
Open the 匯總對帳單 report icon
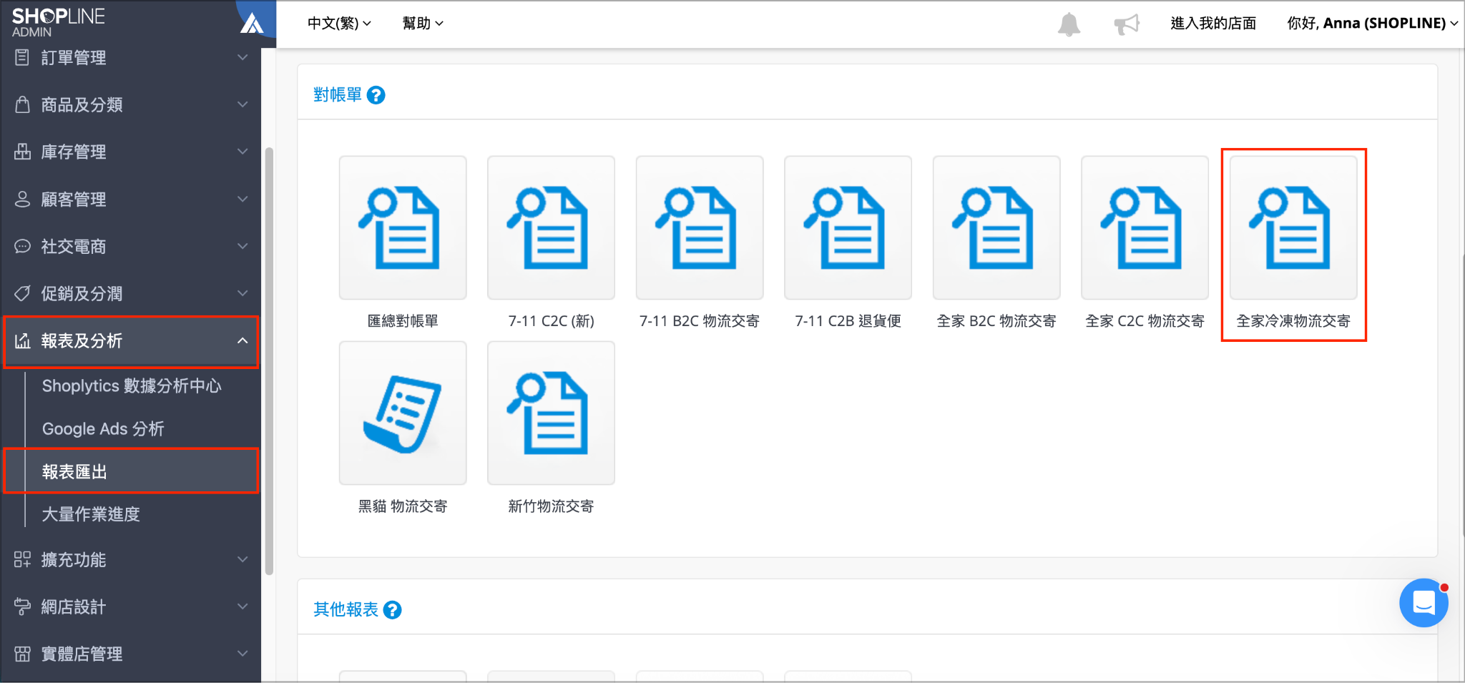[403, 227]
